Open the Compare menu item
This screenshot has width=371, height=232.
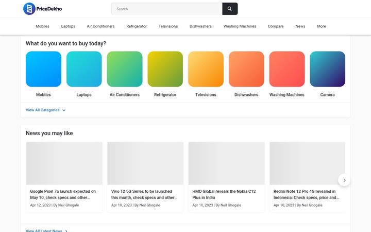pos(276,26)
